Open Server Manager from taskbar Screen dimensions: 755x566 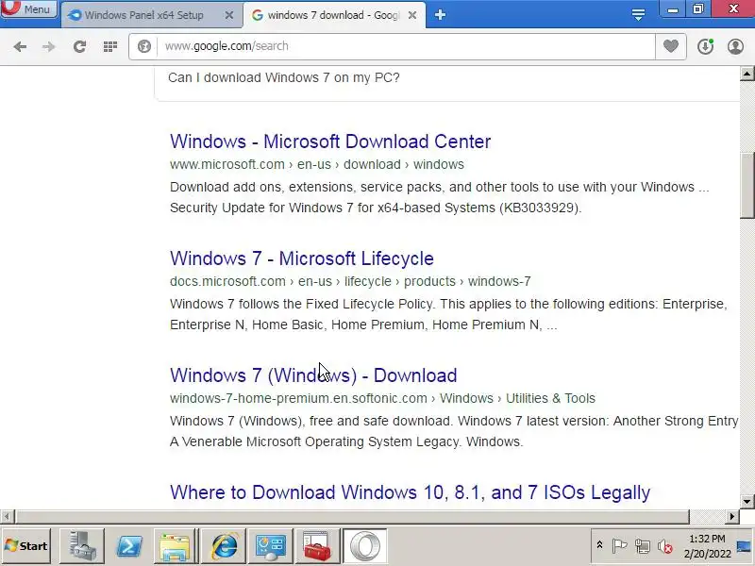click(x=81, y=546)
